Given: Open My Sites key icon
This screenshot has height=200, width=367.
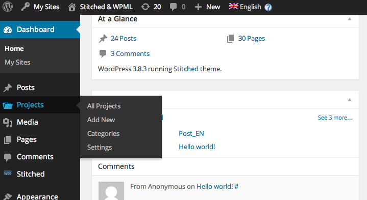Looking at the screenshot, I should [x=26, y=7].
